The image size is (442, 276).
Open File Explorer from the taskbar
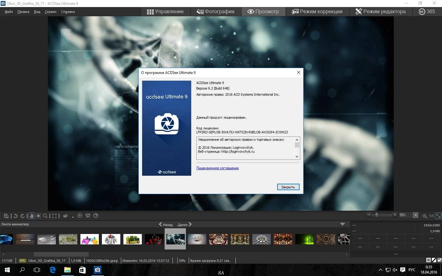pyautogui.click(x=67, y=270)
